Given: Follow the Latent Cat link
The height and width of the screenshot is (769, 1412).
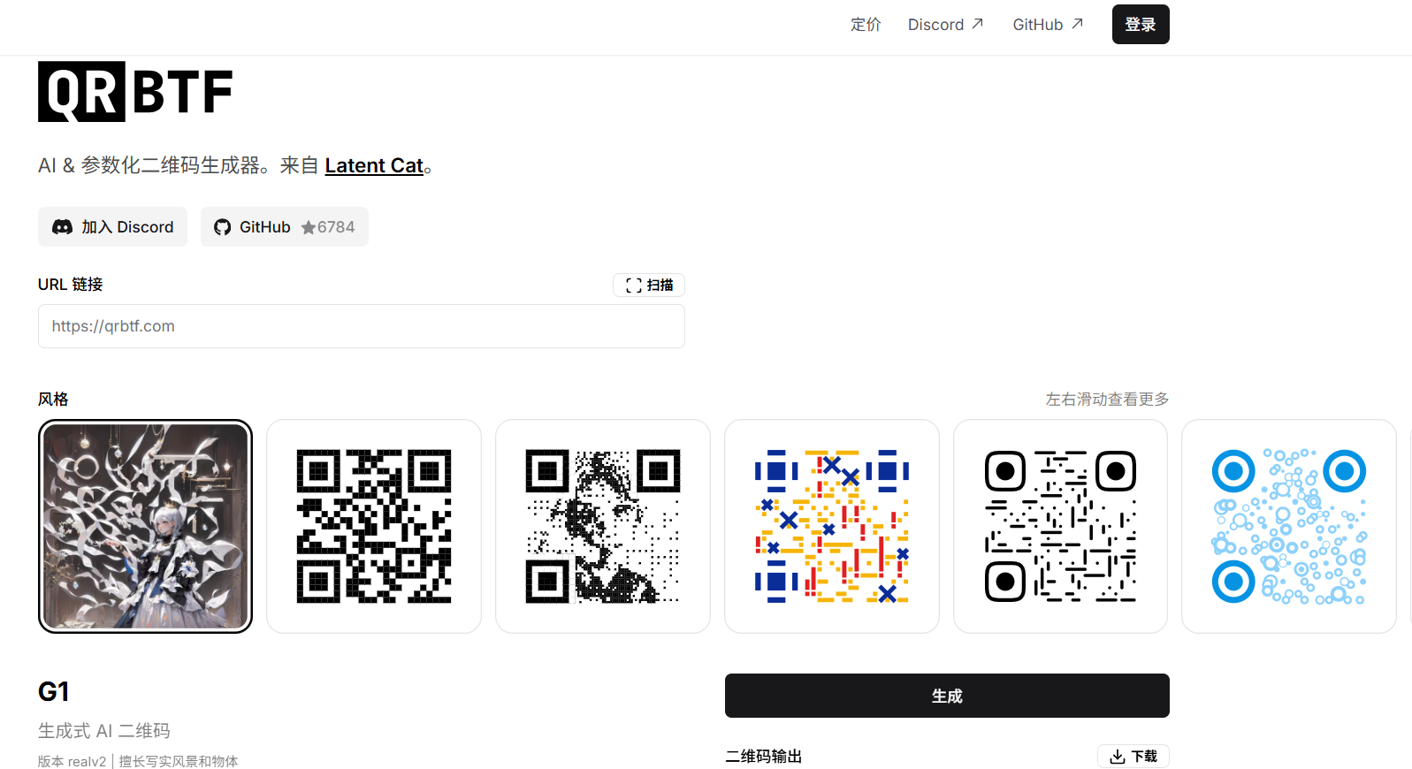Looking at the screenshot, I should click(374, 165).
